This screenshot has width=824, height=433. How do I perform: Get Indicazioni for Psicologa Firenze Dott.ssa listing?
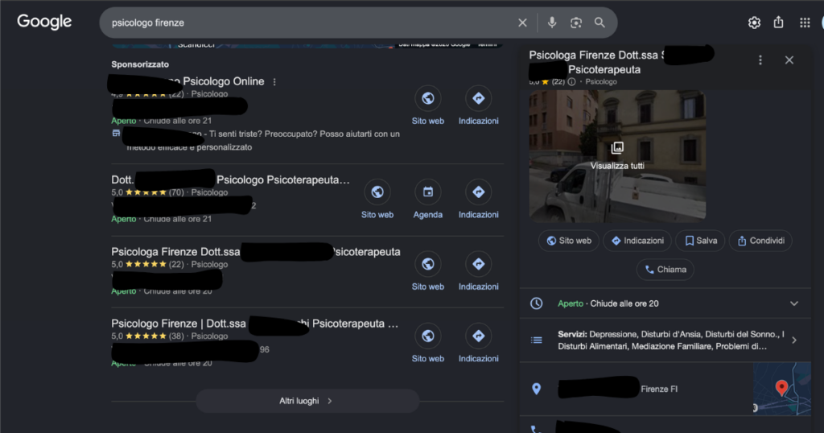point(478,272)
